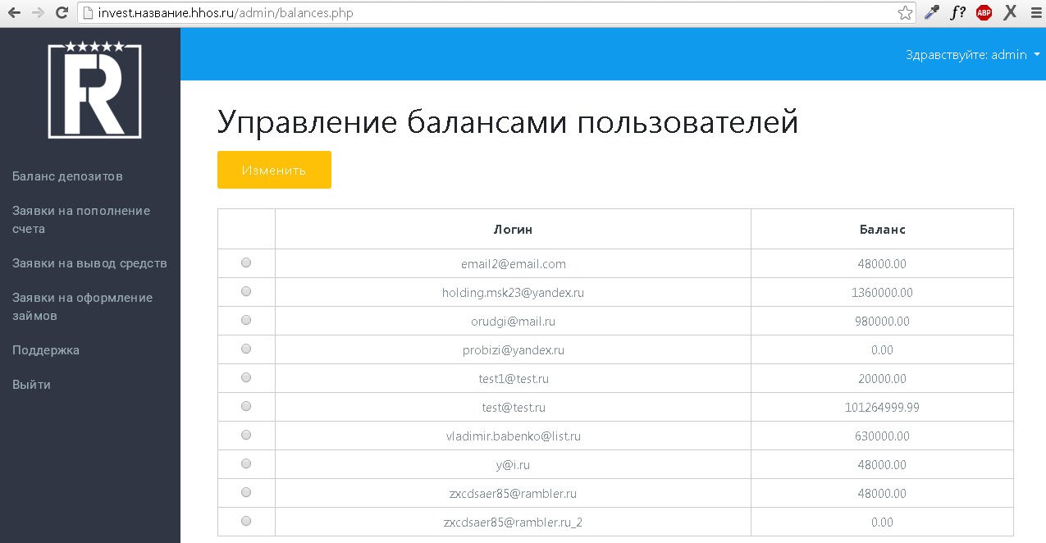
Task: Click balance value 630000.00
Action: tap(883, 436)
